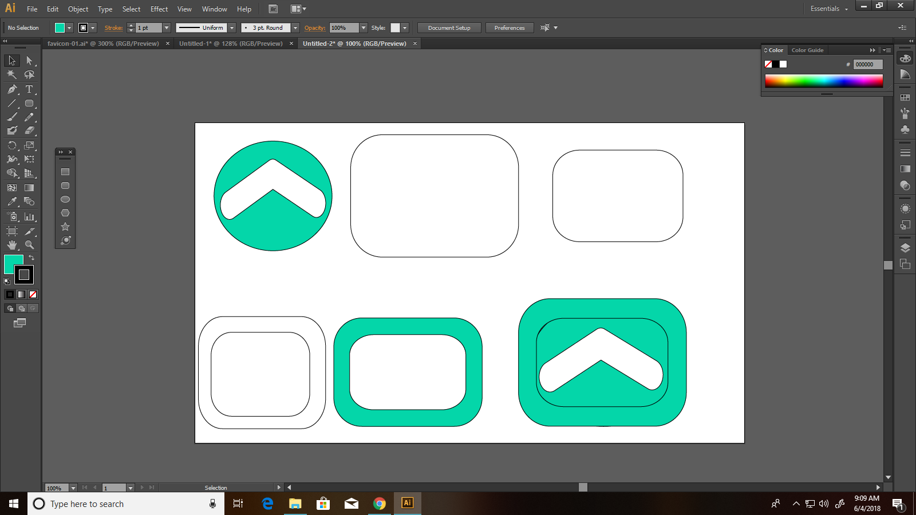Click the hex color input field
The width and height of the screenshot is (916, 515).
(868, 64)
